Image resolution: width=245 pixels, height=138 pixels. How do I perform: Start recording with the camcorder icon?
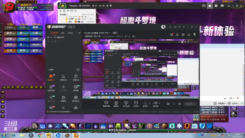(x=168, y=104)
